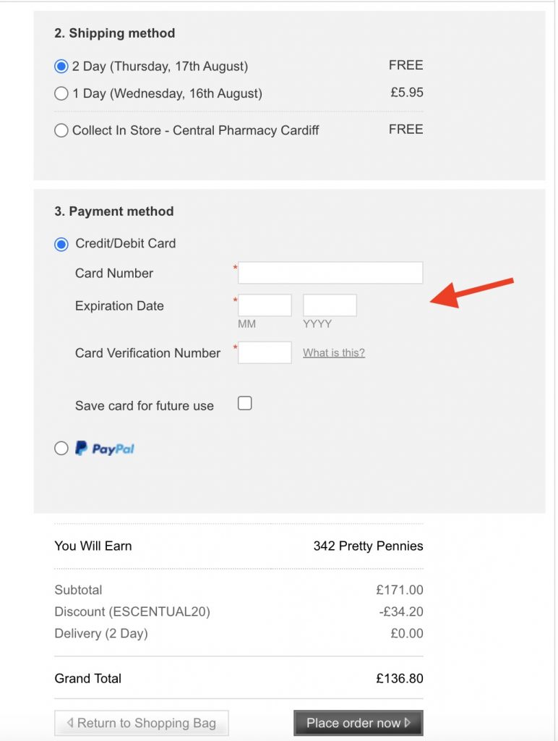This screenshot has height=741, width=558.
Task: Choose the PayPal payment radio button
Action: pos(61,449)
